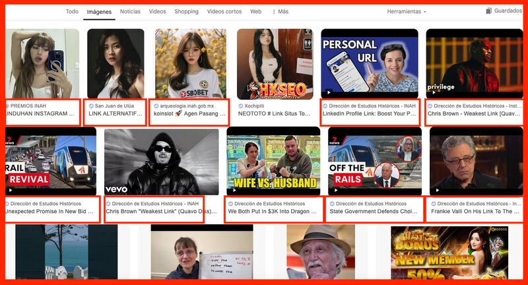Click State Government Defends result title
Viewport: 528px width, 285px height.
click(x=374, y=211)
